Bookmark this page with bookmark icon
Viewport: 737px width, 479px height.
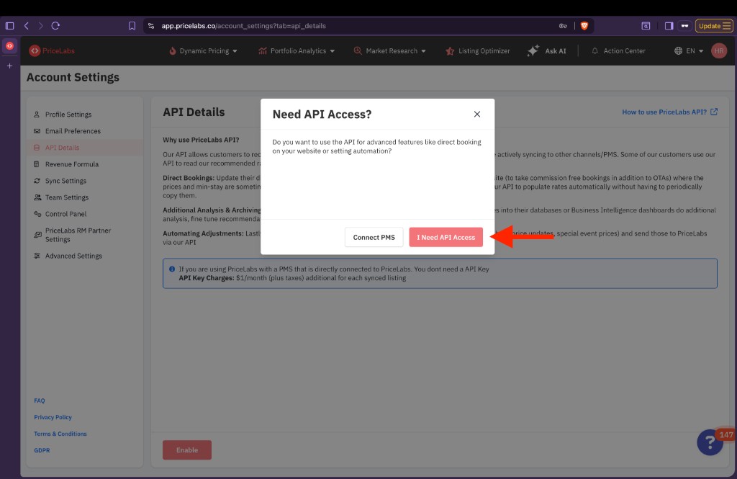tap(132, 26)
